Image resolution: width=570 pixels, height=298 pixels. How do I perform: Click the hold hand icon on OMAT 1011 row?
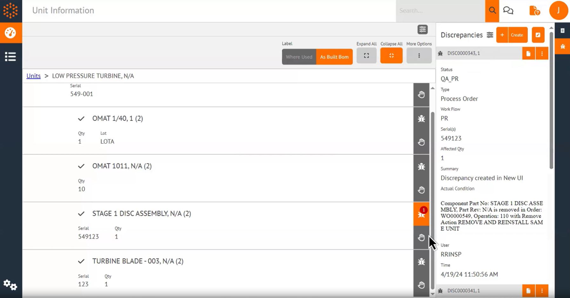pos(421,190)
